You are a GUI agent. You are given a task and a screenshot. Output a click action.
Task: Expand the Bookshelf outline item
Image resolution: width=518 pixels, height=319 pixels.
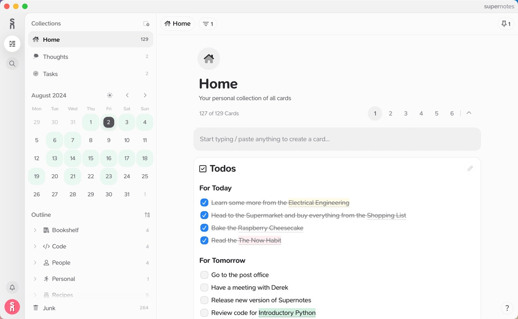coord(35,230)
